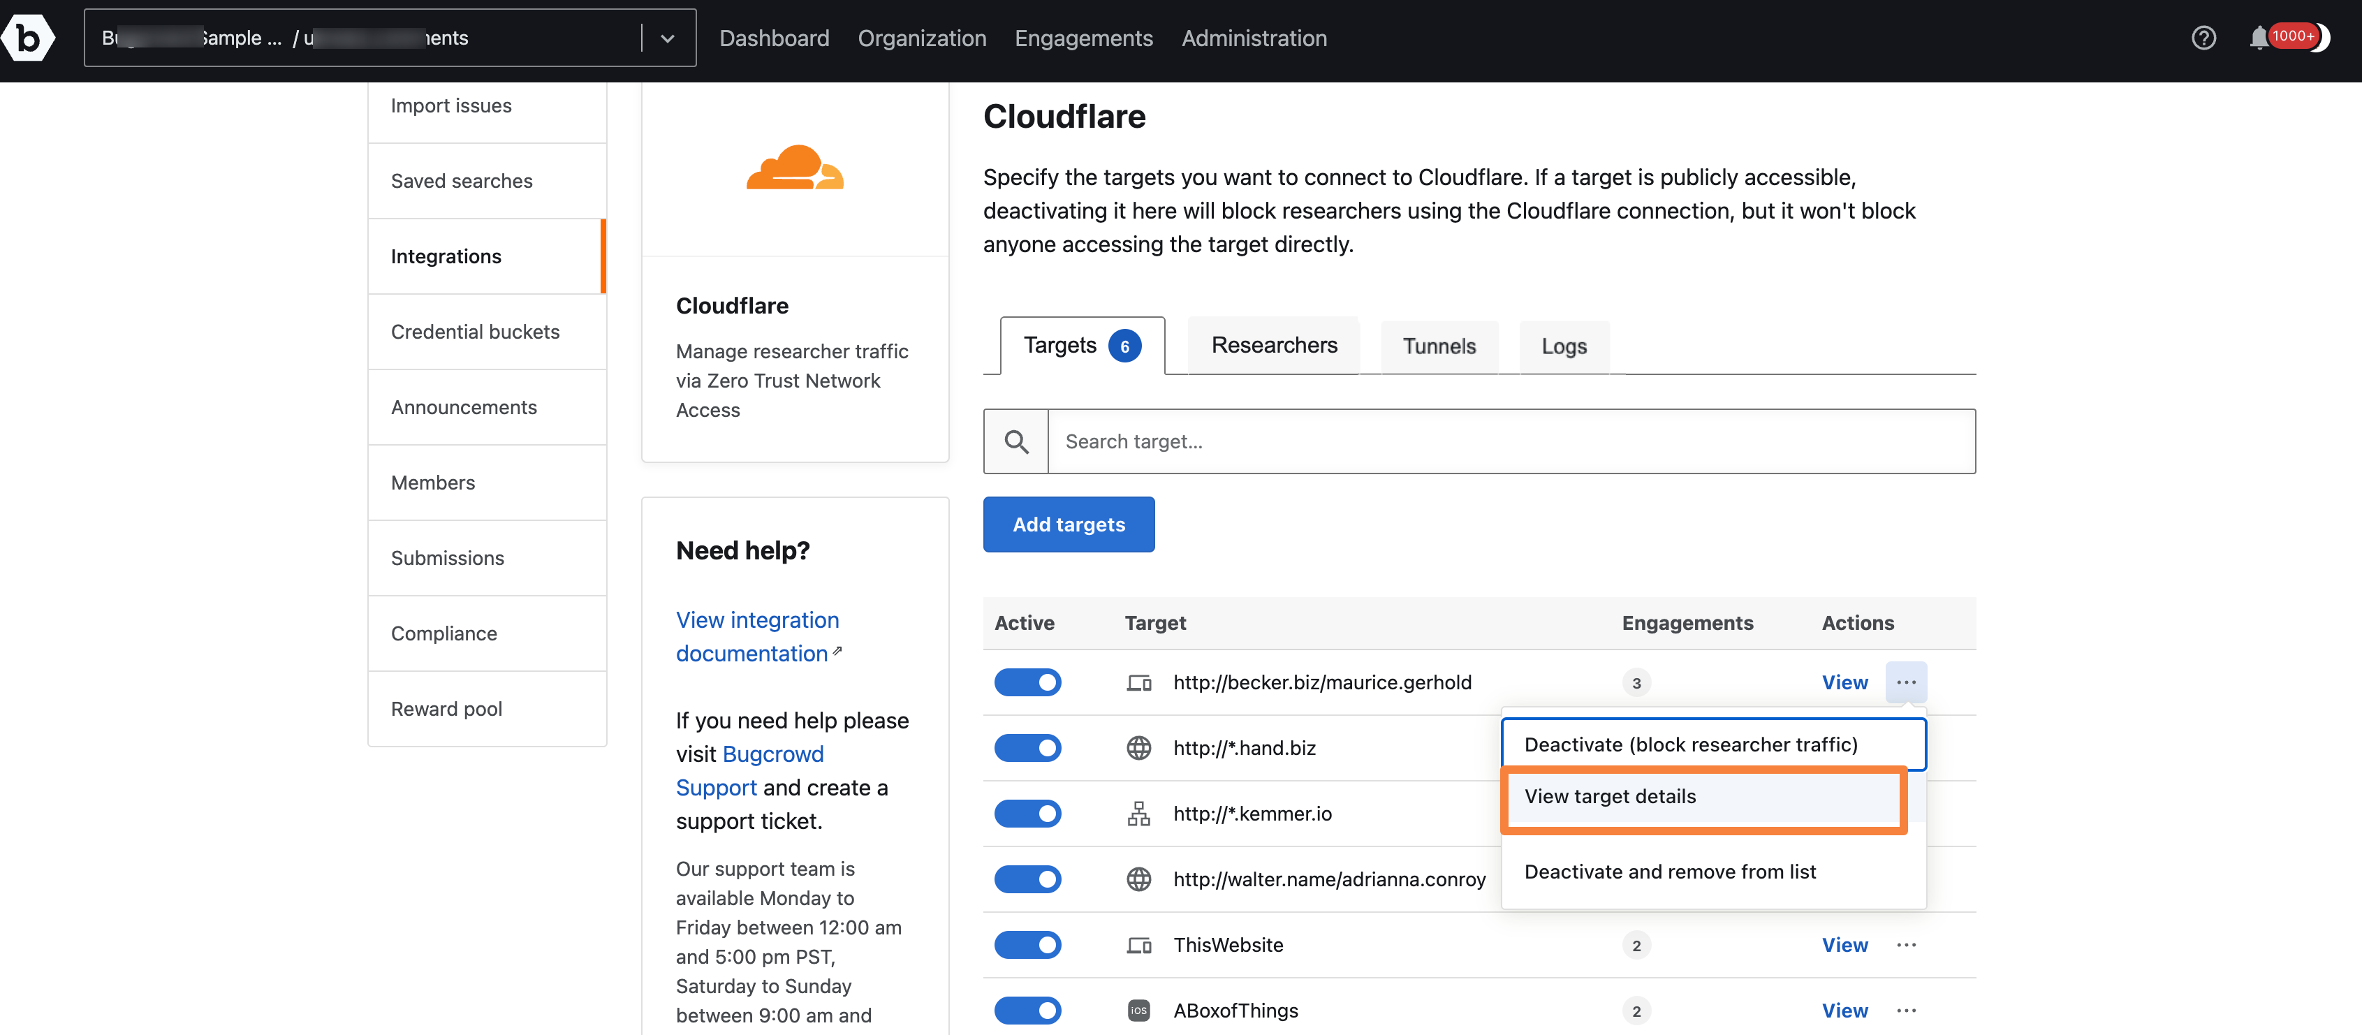Viewport: 2362px width, 1035px height.
Task: Click target text http://walter.name/adrianna.conroy
Action: point(1330,879)
